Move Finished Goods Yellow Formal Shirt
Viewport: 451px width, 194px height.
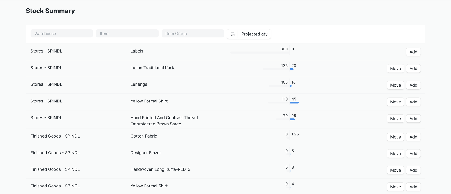pos(395,187)
